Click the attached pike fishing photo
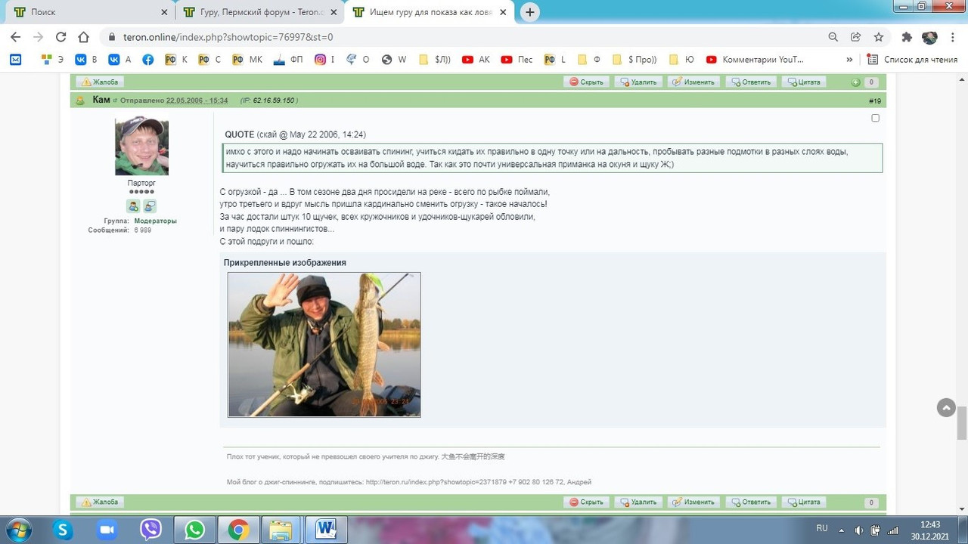 [x=324, y=344]
